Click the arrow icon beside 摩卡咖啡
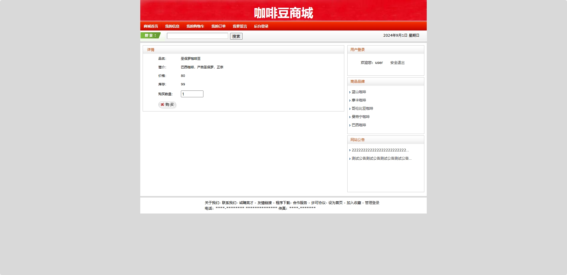Viewport: 567px width, 275px height. [x=351, y=100]
